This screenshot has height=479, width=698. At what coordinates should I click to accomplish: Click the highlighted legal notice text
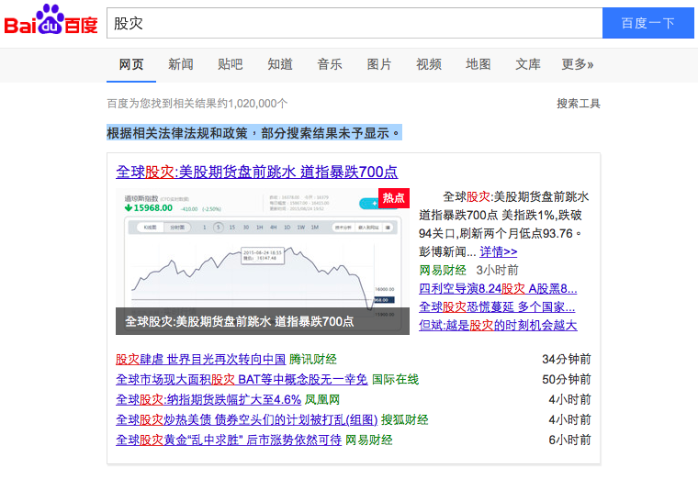point(254,132)
